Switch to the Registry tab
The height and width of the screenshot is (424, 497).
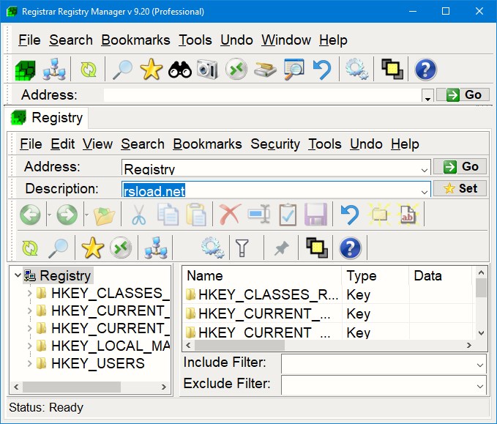[x=48, y=118]
